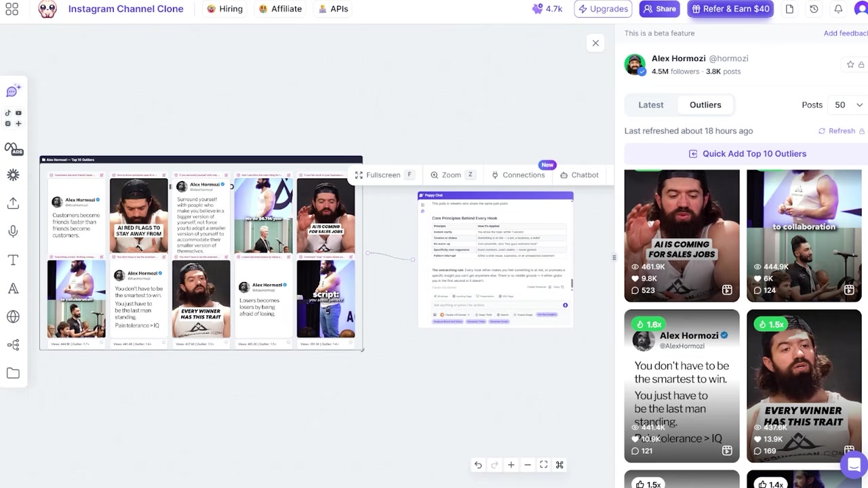This screenshot has height=488, width=868.
Task: Open the Hiring menu item
Action: 225,9
